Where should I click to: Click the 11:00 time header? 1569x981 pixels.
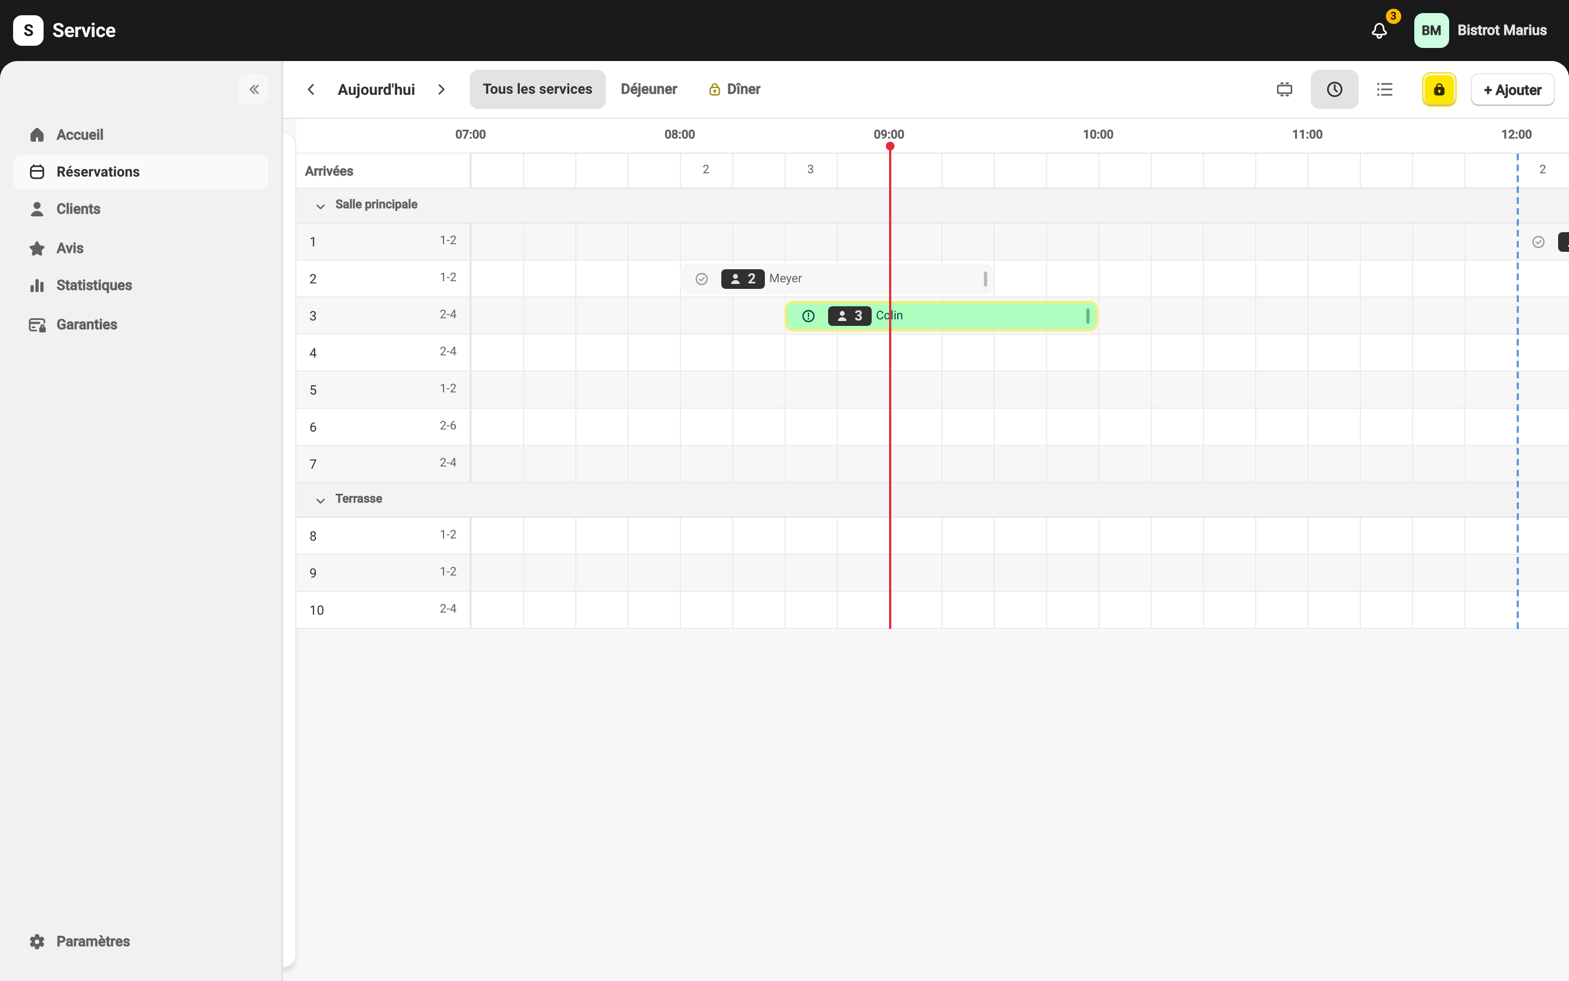pos(1307,135)
